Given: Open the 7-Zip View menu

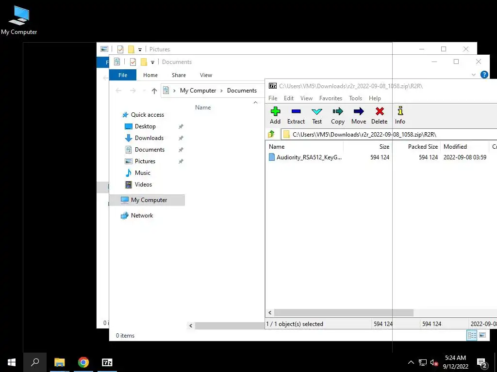Looking at the screenshot, I should 306,98.
